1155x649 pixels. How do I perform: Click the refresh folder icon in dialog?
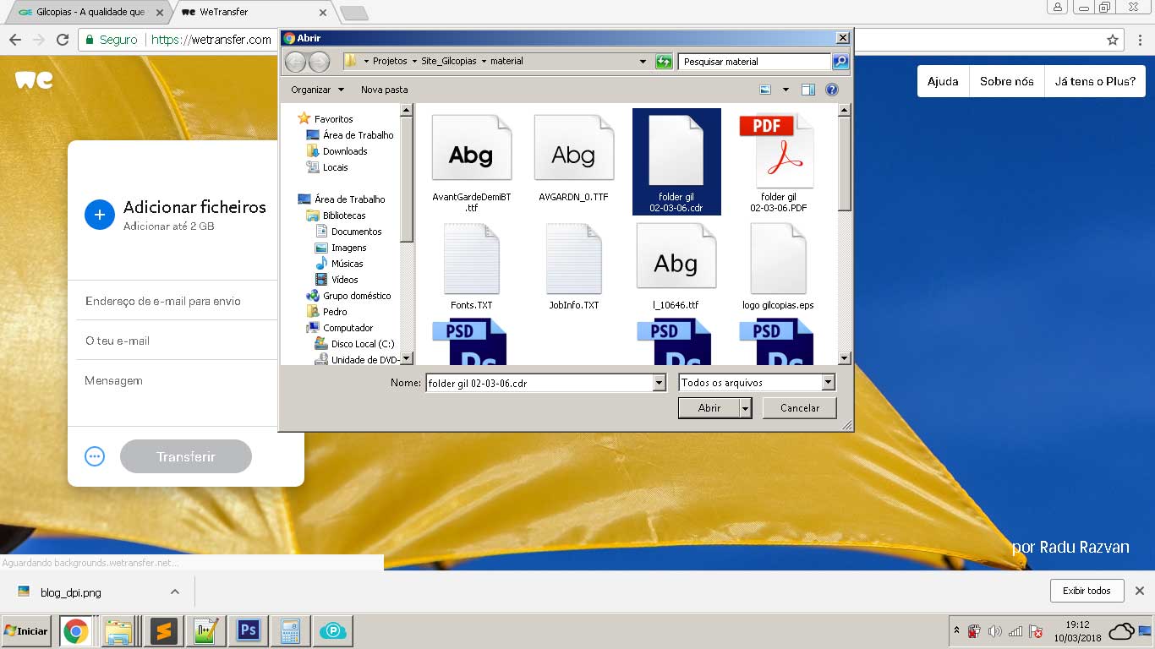664,61
